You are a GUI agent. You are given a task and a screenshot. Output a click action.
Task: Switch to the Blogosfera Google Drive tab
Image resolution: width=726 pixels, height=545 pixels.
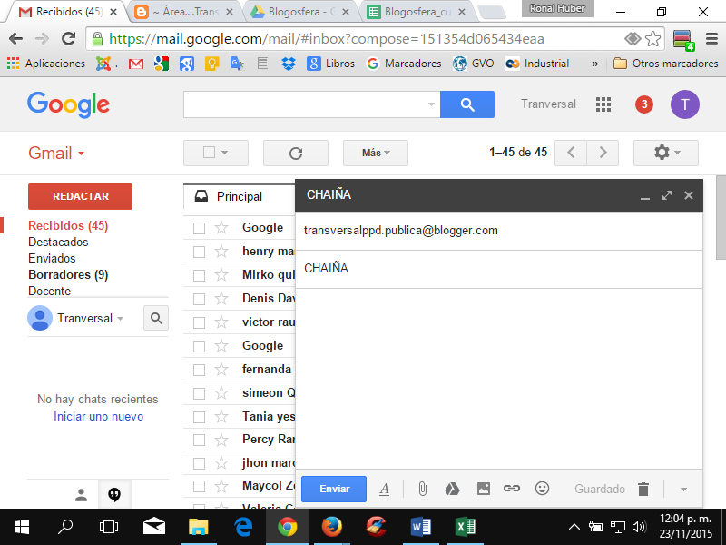tap(301, 12)
